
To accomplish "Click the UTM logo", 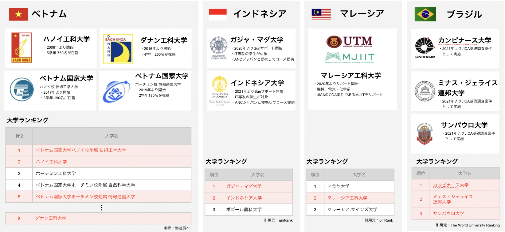I will pos(350,42).
